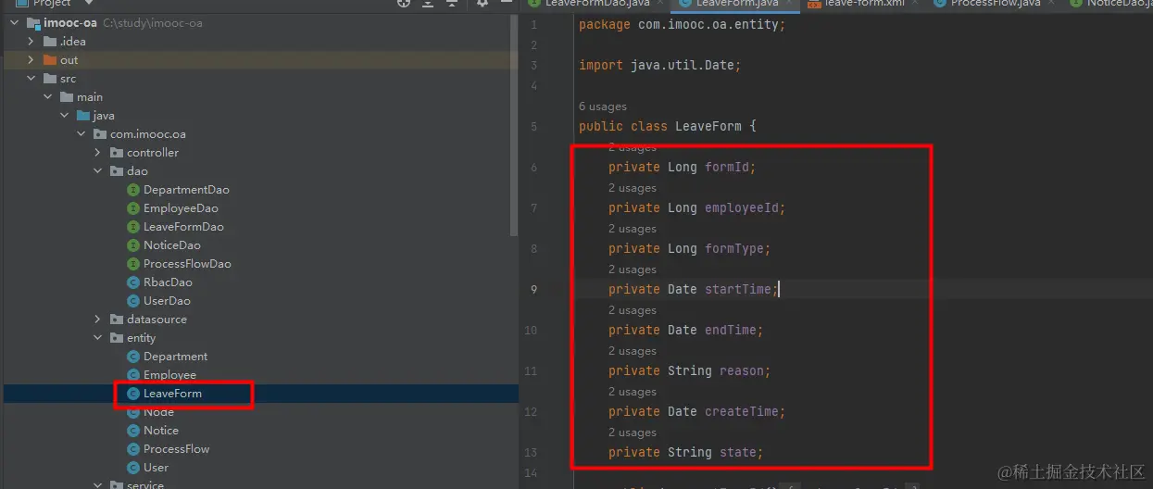Select the Notice entity class
This screenshot has height=489, width=1153.
click(161, 431)
